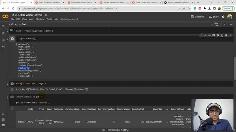This screenshot has height=132, width=236.
Task: Open the Table of contents sidebar panel
Action: [x=3, y=26]
